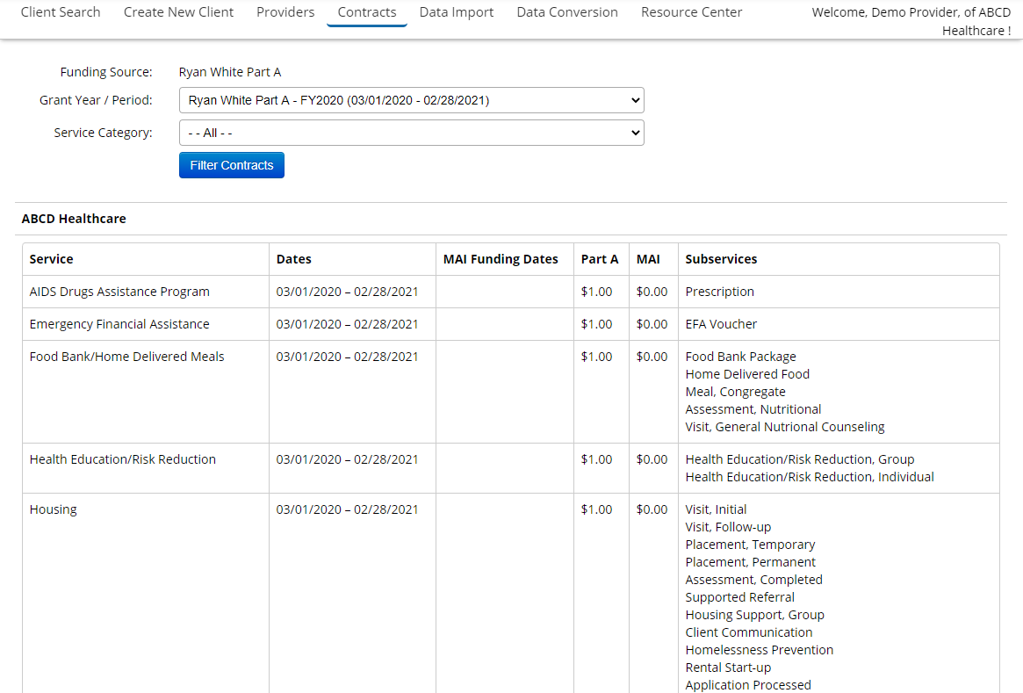The image size is (1023, 693).
Task: Click the Housing Support, Group subservice
Action: click(755, 616)
